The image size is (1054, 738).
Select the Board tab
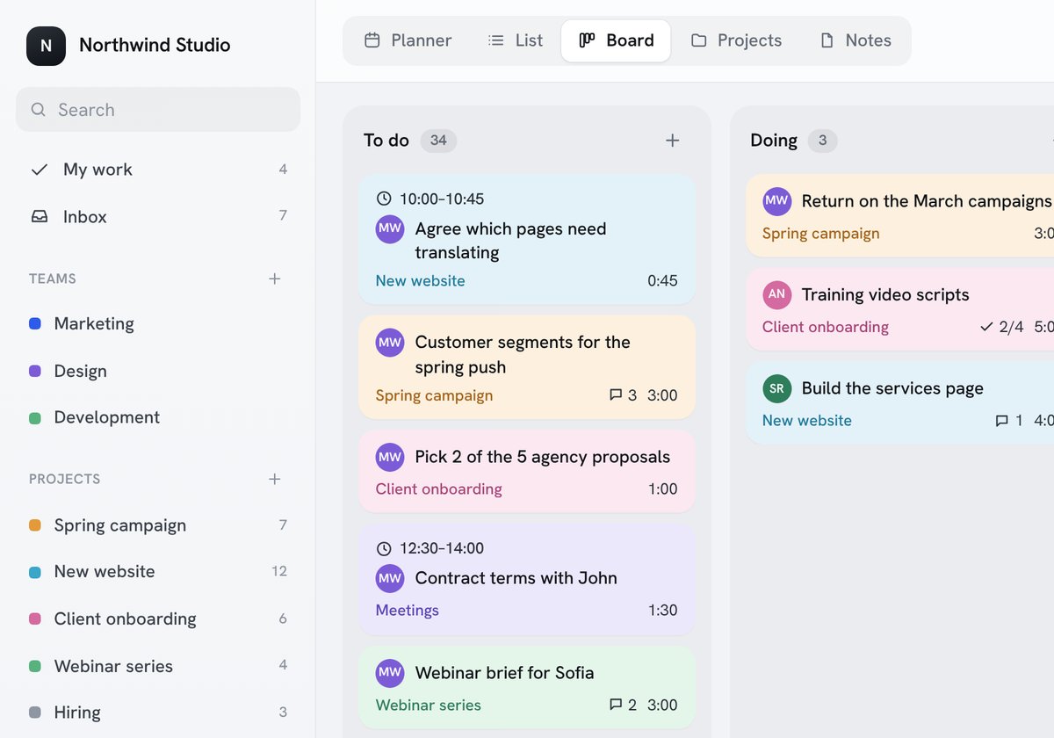click(x=616, y=40)
